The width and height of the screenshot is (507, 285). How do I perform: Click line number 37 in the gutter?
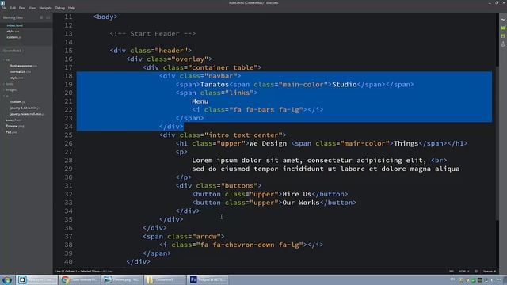(68, 237)
